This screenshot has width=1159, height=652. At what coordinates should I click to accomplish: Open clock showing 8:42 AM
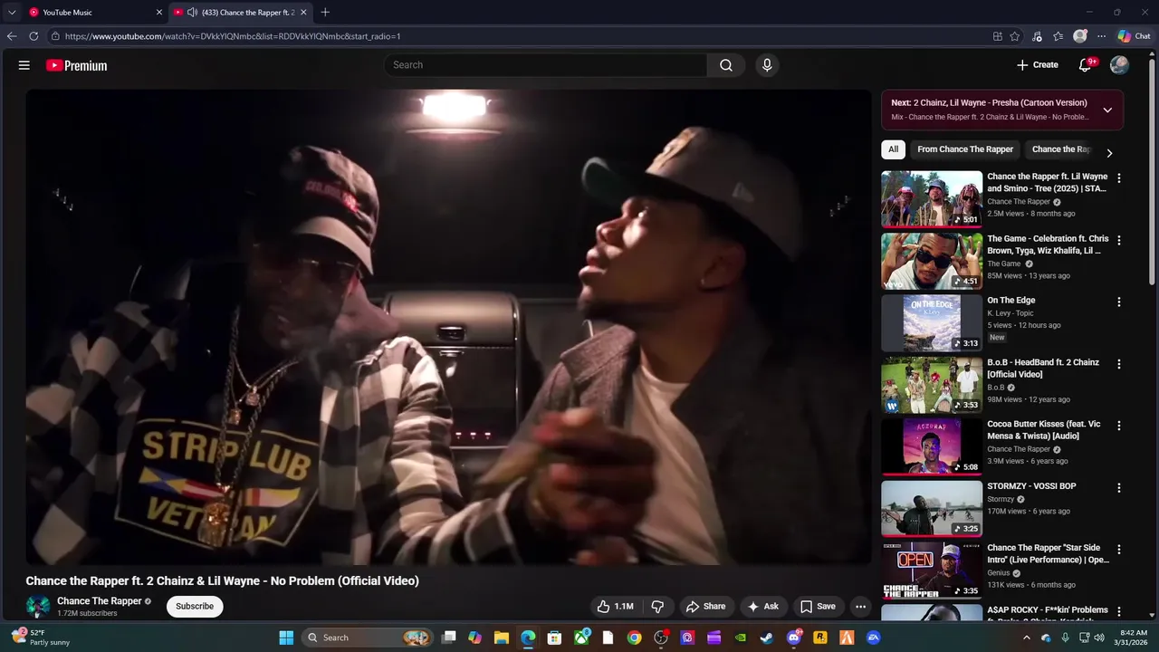coord(1134,638)
